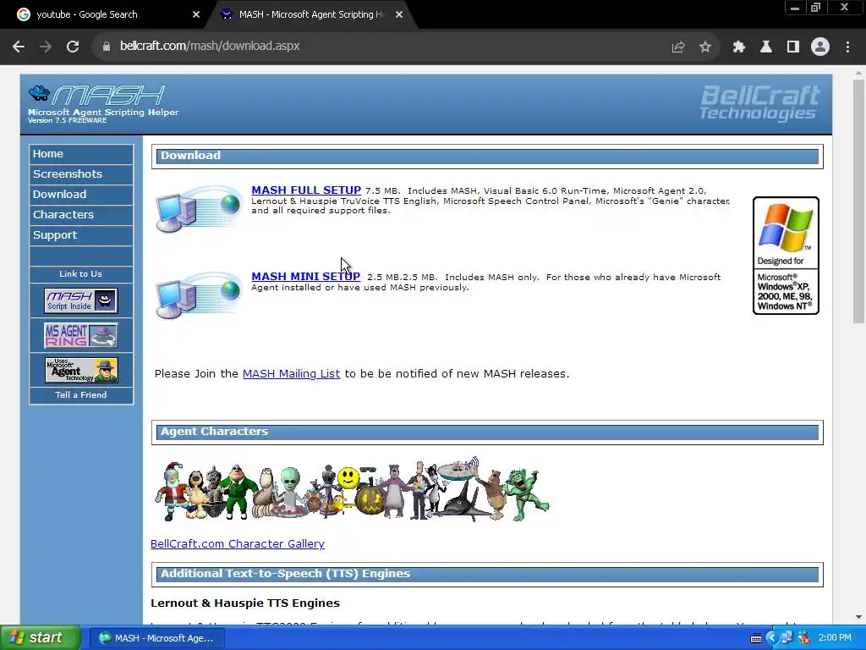This screenshot has height=650, width=866.
Task: Open Support in the sidebar menu
Action: click(x=81, y=235)
